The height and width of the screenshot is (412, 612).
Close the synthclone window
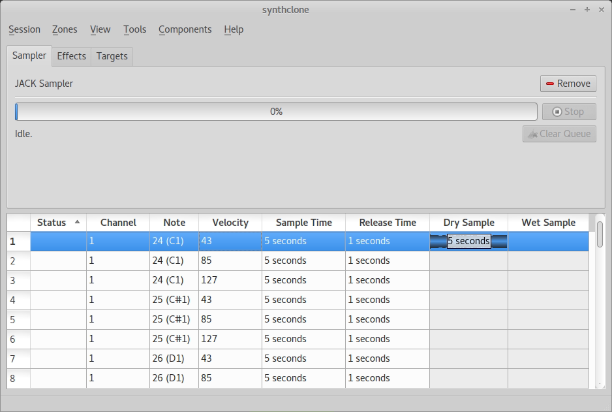(602, 10)
